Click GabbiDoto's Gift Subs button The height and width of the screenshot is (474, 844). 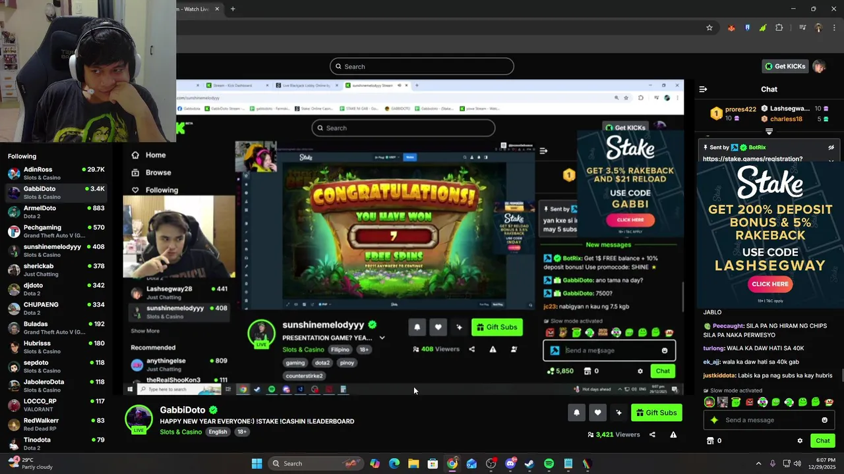657,413
